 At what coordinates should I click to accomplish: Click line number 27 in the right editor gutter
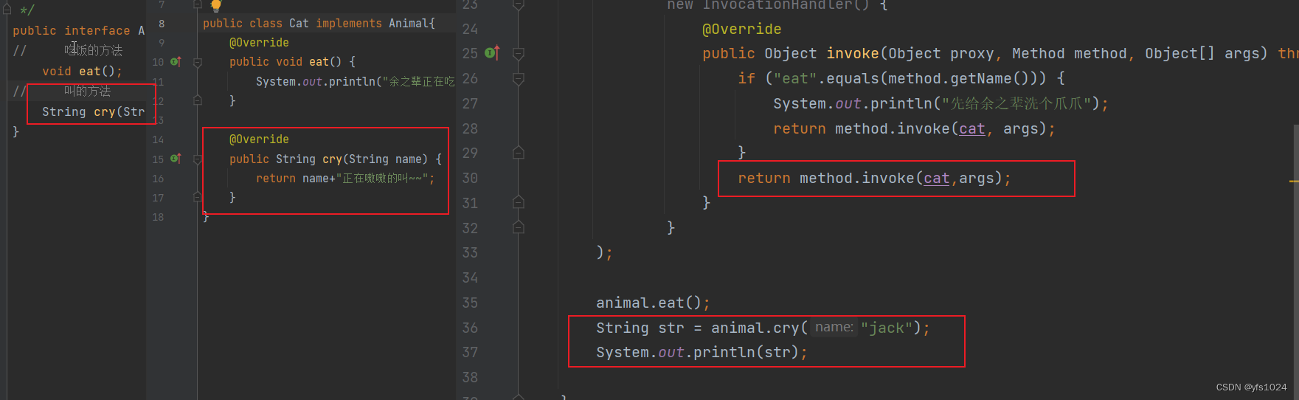coord(470,103)
